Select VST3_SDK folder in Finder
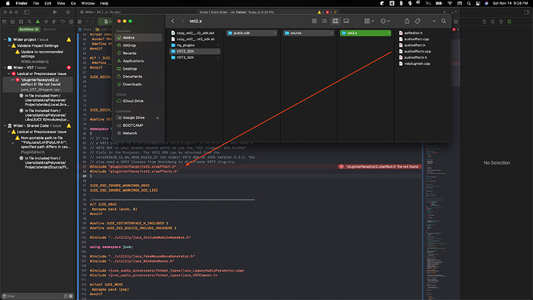This screenshot has width=533, height=300. tap(195, 57)
